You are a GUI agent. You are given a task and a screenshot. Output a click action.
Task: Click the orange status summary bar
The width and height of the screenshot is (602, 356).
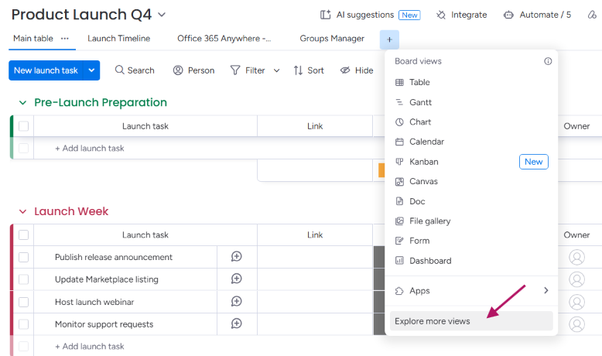[x=381, y=170]
